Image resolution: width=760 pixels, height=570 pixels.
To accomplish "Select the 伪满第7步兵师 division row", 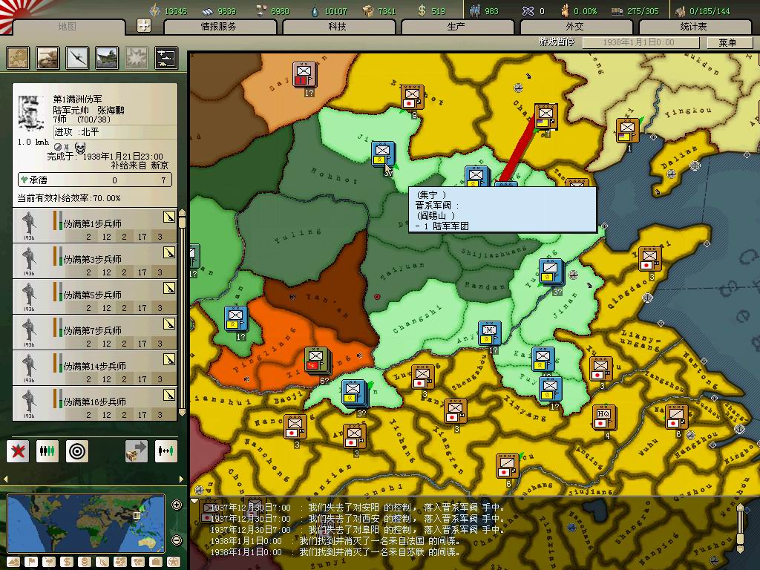I will coord(95,332).
